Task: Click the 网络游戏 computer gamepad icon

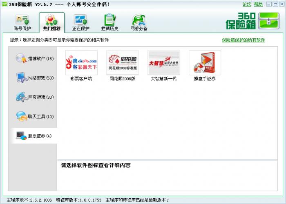Action: [x=22, y=78]
